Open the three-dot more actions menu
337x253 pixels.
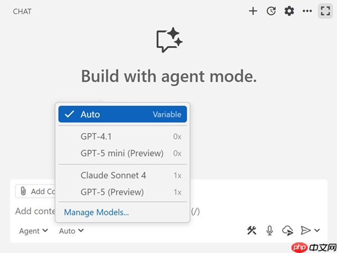[307, 11]
